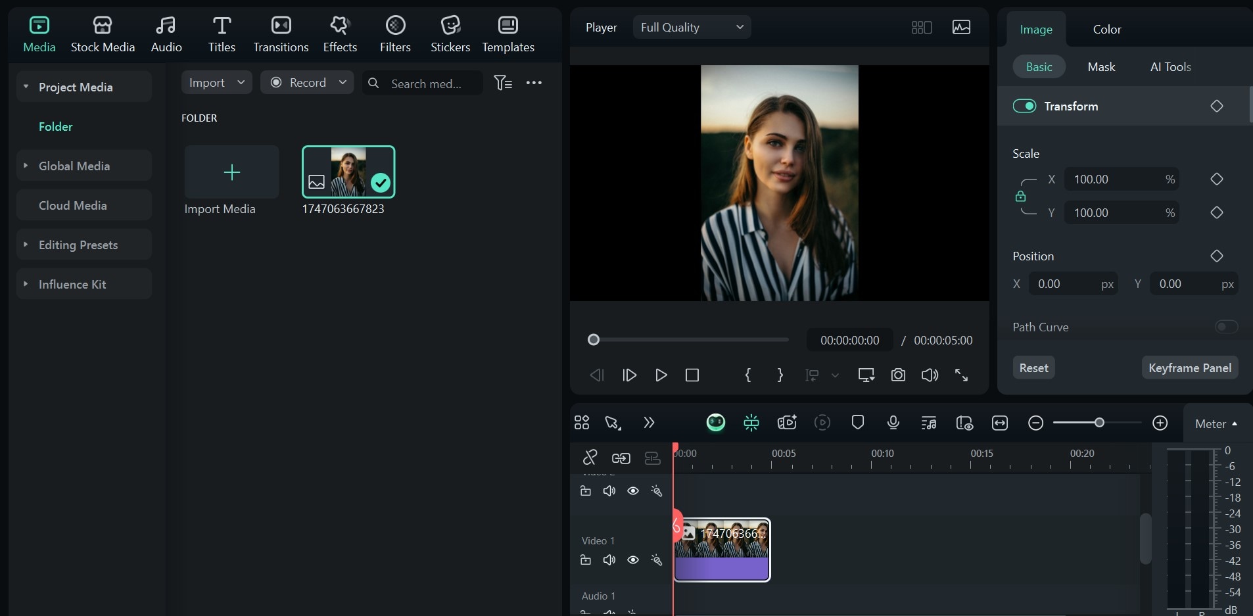The image size is (1253, 616).
Task: Add a Transform keyframe diamond
Action: 1217,106
